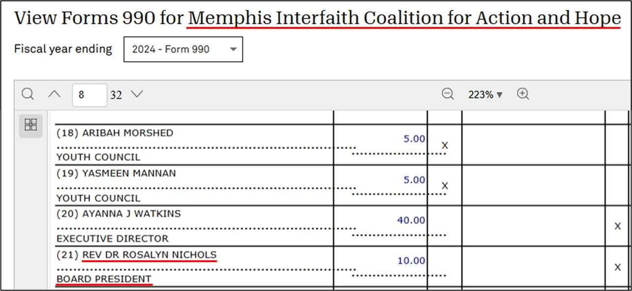Click the 40.00 hours value

(411, 220)
